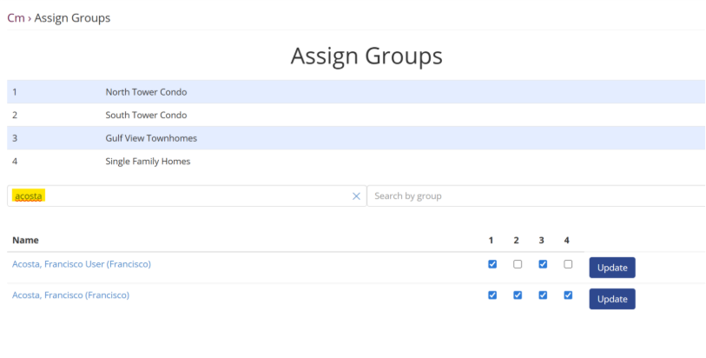
Task: Select the Gulf View Townhomes group row
Action: (151, 138)
